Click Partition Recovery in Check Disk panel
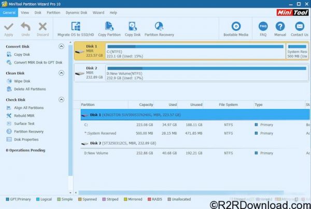 pos(29,131)
